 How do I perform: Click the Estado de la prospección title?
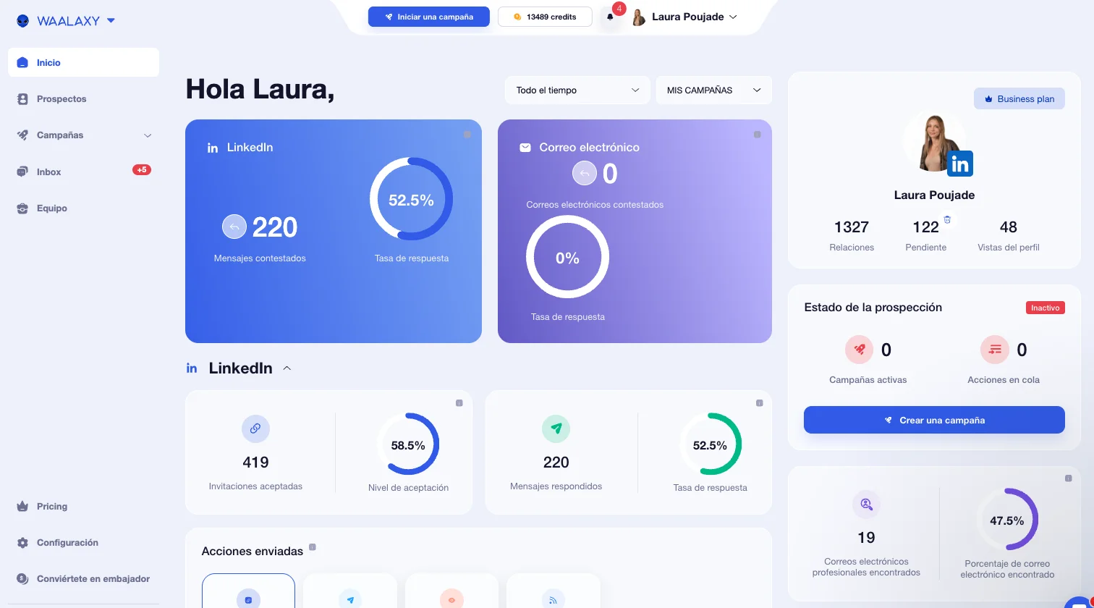(873, 308)
